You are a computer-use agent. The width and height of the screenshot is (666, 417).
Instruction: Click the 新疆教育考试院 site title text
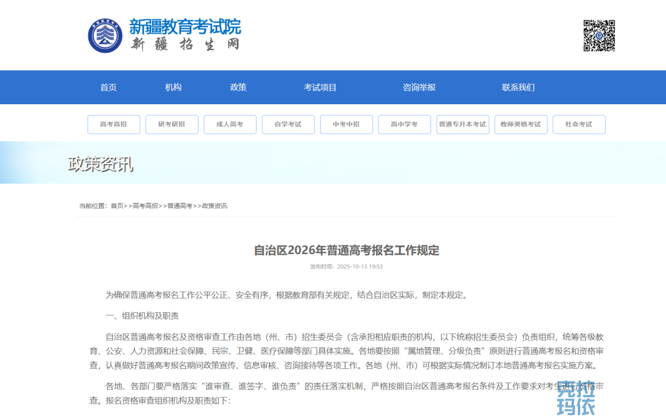pyautogui.click(x=184, y=27)
